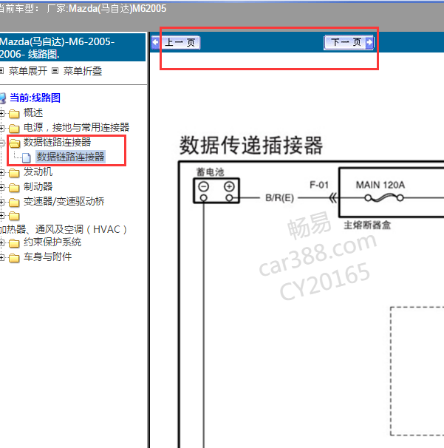
Task: Expand the 车身与附件 folder node
Action: 1,258
